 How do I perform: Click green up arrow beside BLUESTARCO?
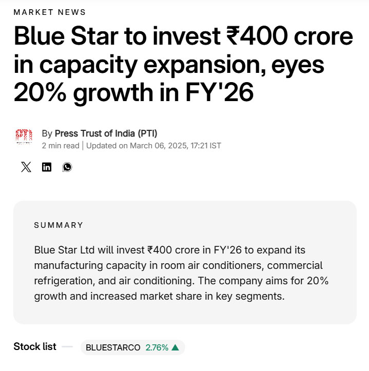(x=176, y=347)
